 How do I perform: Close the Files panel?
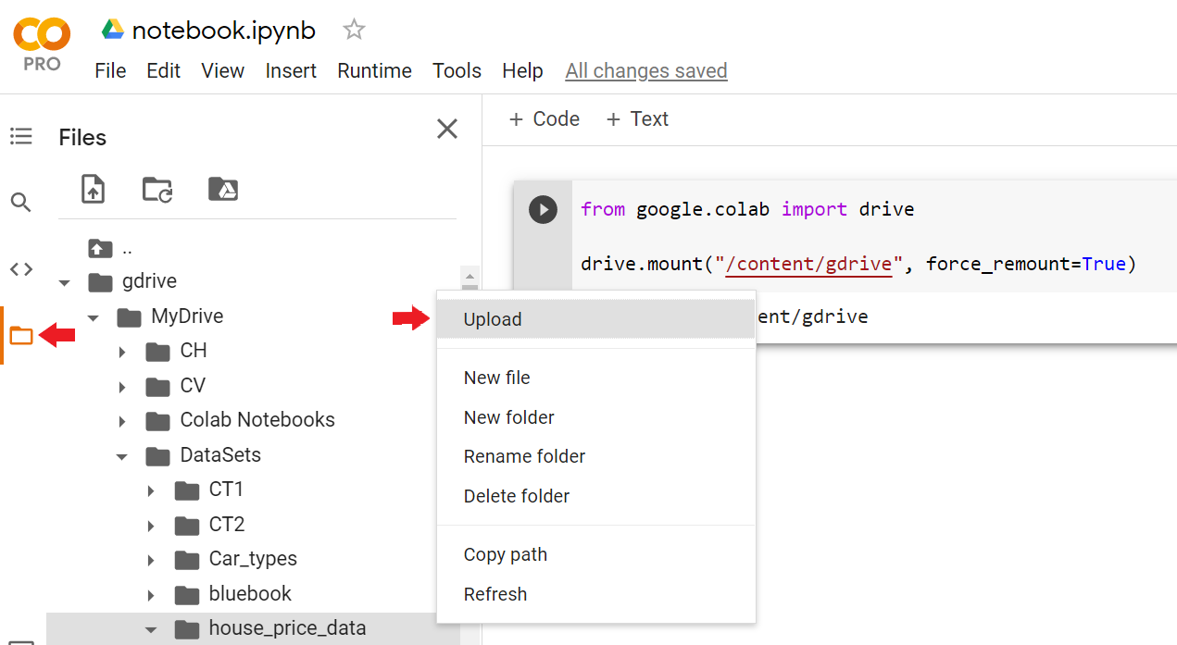[447, 129]
